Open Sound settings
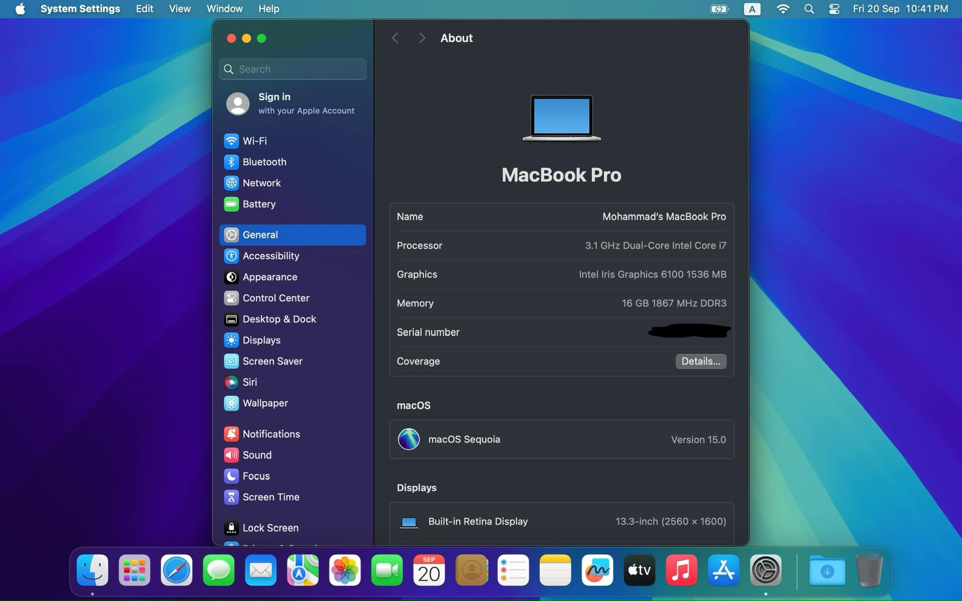 (292, 455)
